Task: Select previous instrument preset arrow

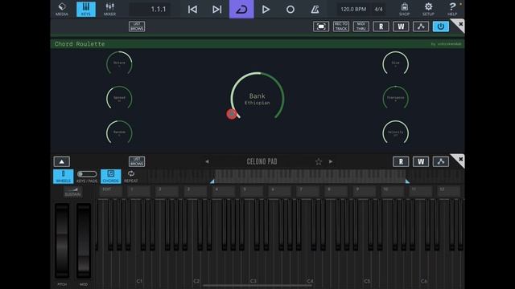Action: [207, 161]
